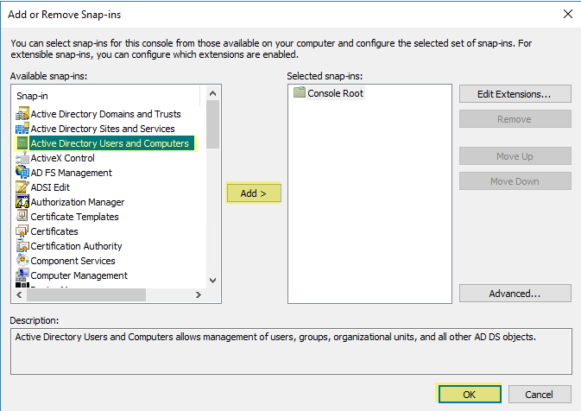
Task: Click the AD FS Management icon
Action: coord(22,173)
